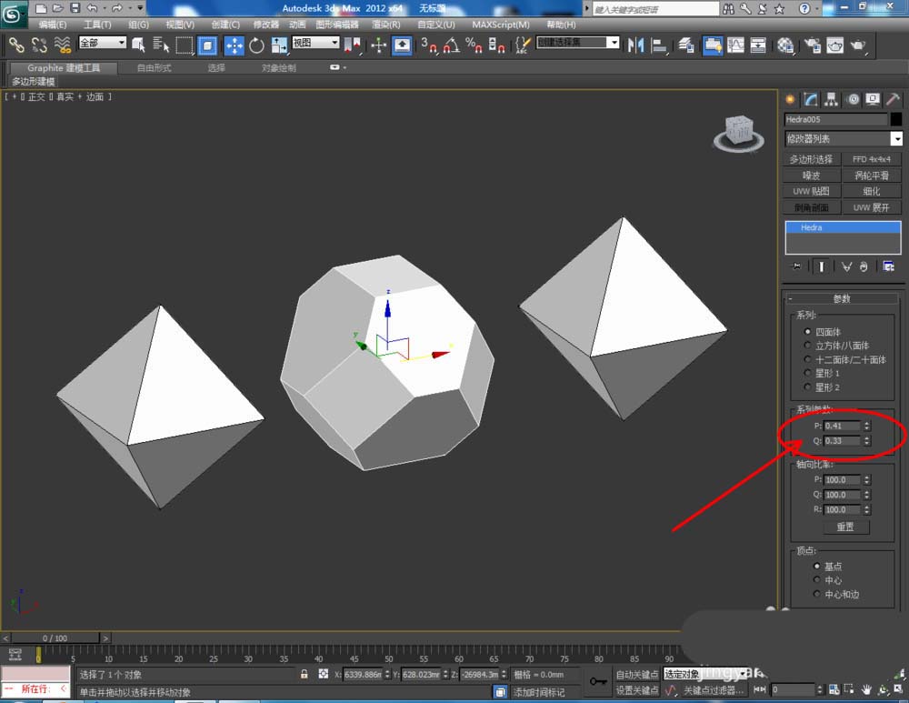Click the Select and Link chain icon
Image resolution: width=909 pixels, height=703 pixels.
(x=16, y=45)
